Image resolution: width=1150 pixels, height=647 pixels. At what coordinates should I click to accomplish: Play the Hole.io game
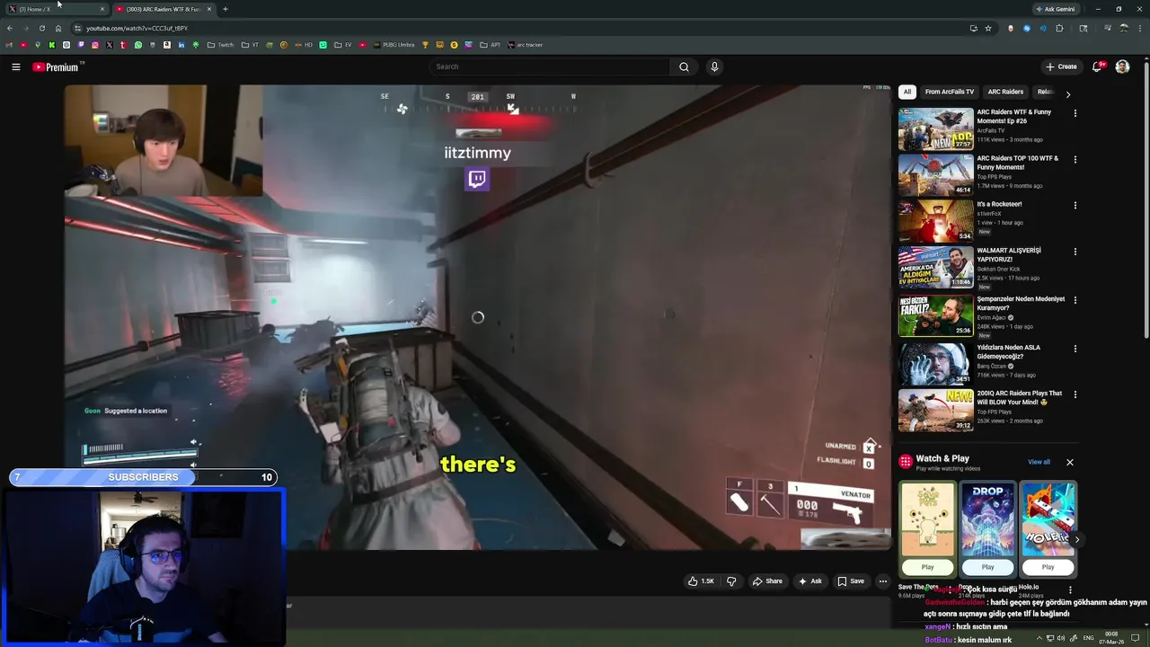pos(1048,567)
